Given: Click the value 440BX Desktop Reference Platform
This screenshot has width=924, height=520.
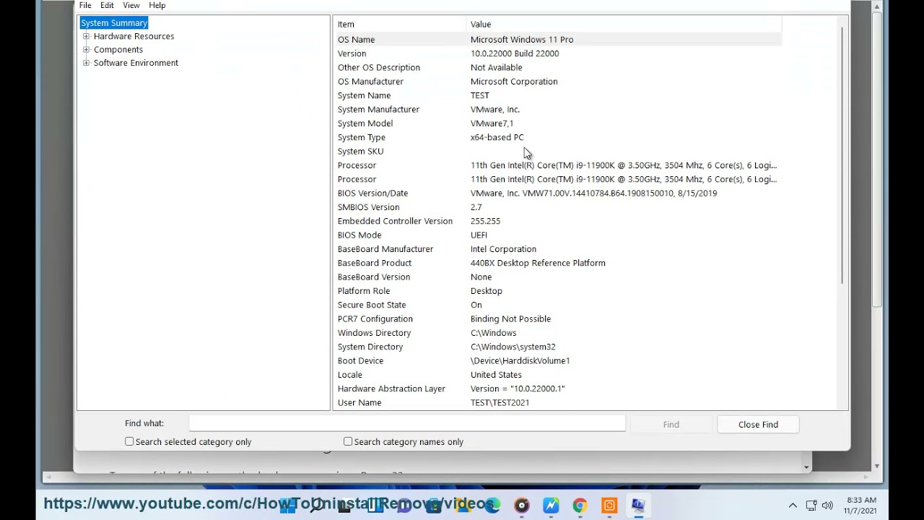Looking at the screenshot, I should (x=538, y=263).
